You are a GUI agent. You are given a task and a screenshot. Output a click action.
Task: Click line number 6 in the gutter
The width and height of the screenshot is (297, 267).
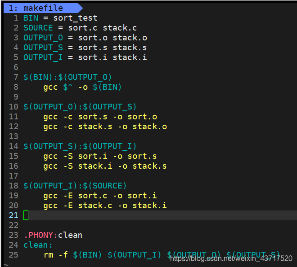(16, 67)
